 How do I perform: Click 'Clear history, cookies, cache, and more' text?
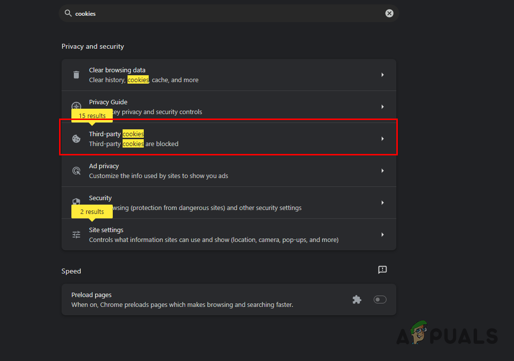coord(144,80)
